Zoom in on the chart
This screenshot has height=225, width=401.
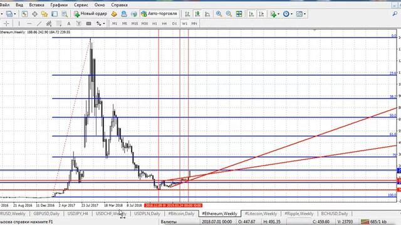[x=219, y=14]
